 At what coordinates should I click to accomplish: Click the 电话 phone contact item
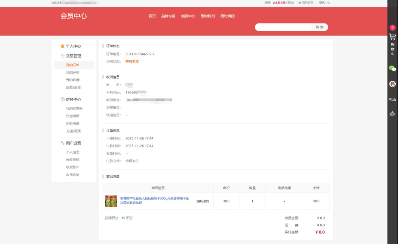(x=392, y=98)
